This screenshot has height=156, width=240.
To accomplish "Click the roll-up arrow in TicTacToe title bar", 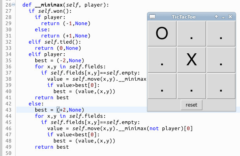I will pyautogui.click(x=216, y=17).
